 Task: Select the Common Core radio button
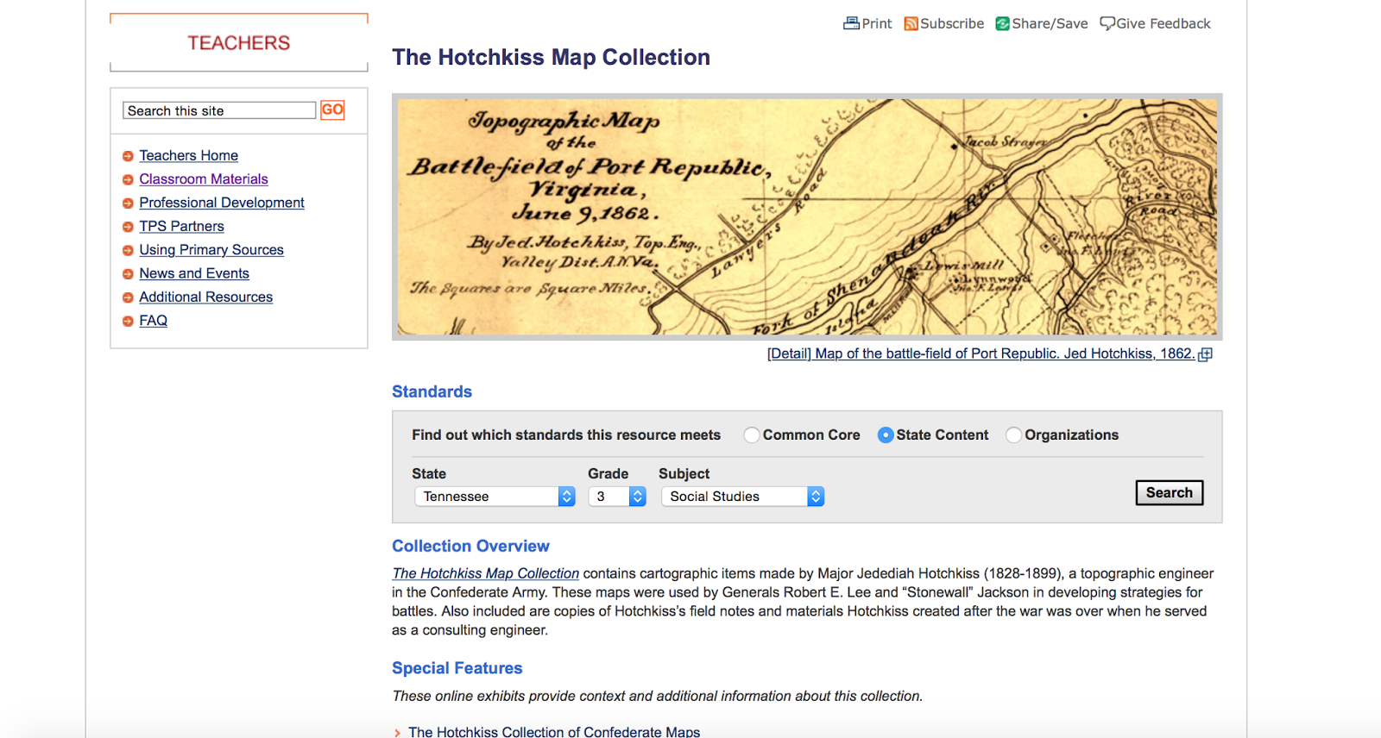point(752,435)
